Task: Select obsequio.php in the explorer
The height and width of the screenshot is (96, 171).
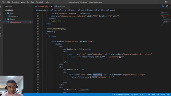Action: point(15,22)
